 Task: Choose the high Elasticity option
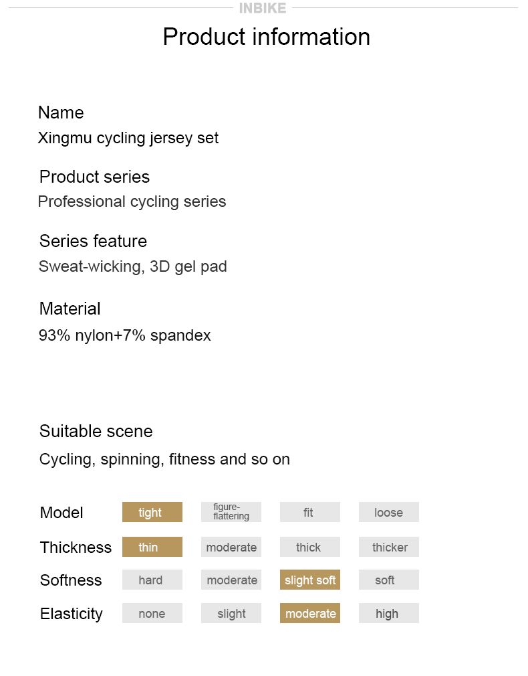click(x=388, y=613)
